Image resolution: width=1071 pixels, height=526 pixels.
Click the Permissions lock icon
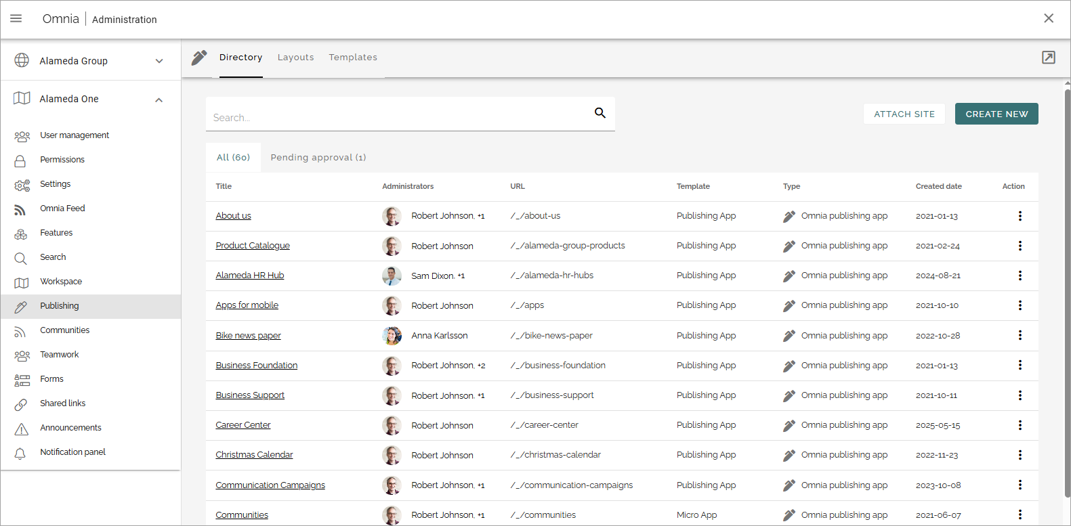[x=20, y=160]
